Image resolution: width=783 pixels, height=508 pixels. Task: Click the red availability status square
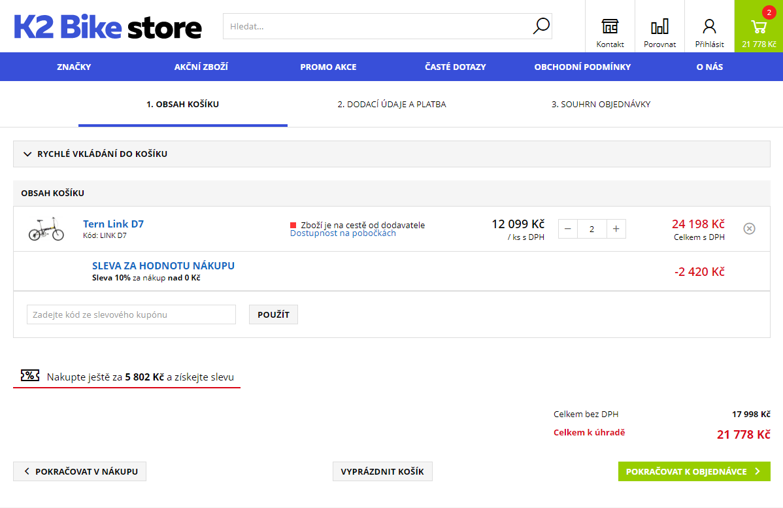(293, 226)
